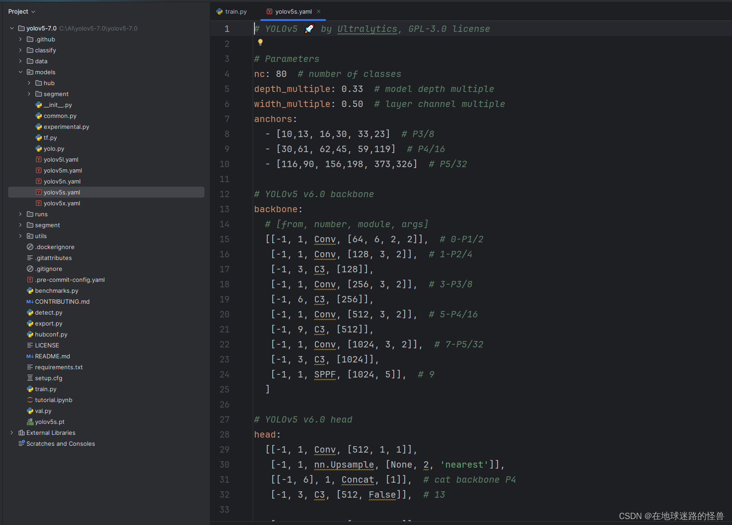
Task: Collapse the models folder
Action: (20, 72)
